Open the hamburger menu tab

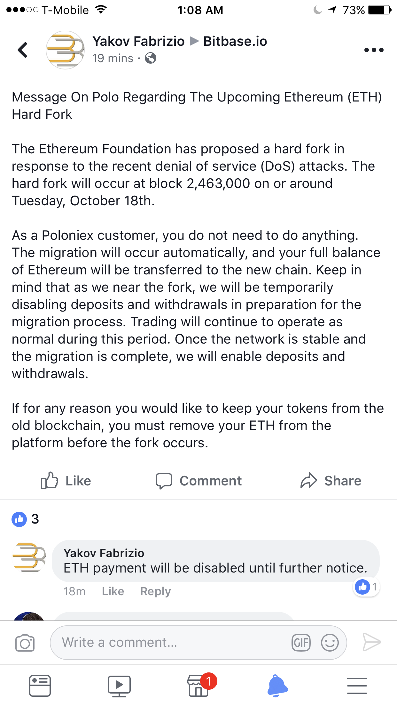pyautogui.click(x=357, y=686)
